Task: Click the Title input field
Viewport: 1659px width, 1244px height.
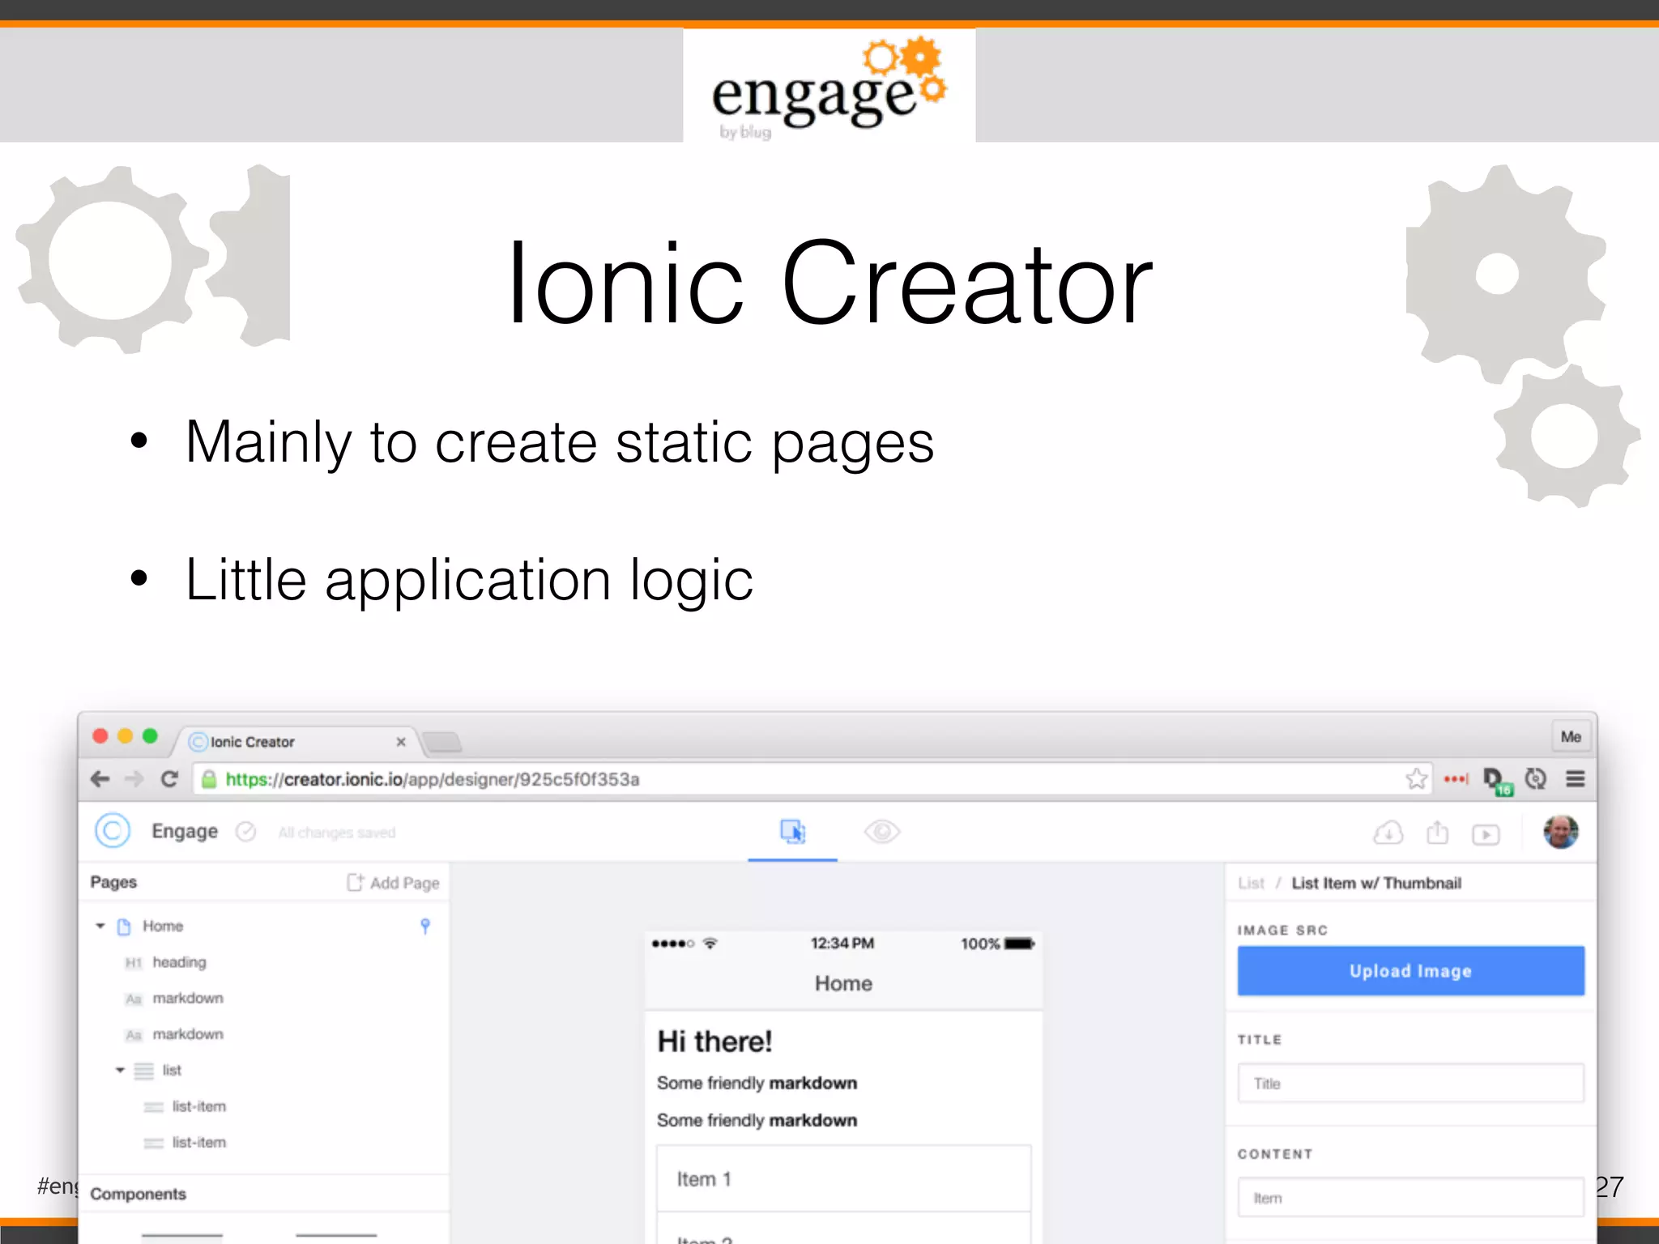Action: click(1410, 1084)
